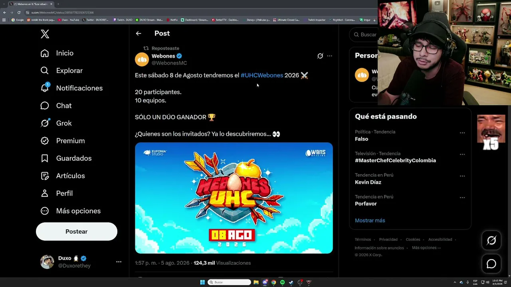The height and width of the screenshot is (287, 511).
Task: Open options for Kevin Díaz trend
Action: point(462,176)
